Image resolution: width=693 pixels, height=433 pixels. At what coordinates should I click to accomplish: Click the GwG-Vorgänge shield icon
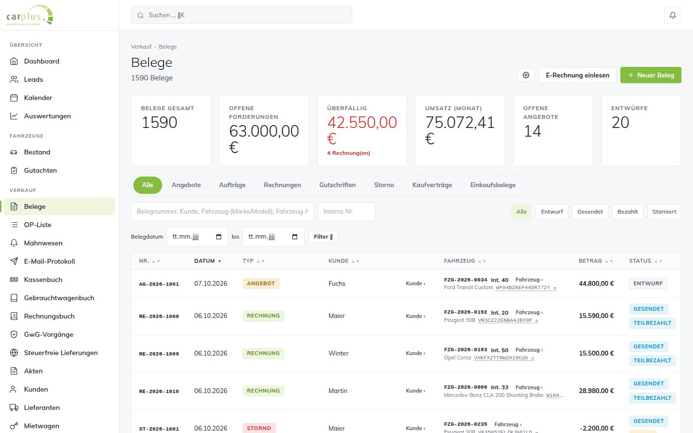pos(14,334)
